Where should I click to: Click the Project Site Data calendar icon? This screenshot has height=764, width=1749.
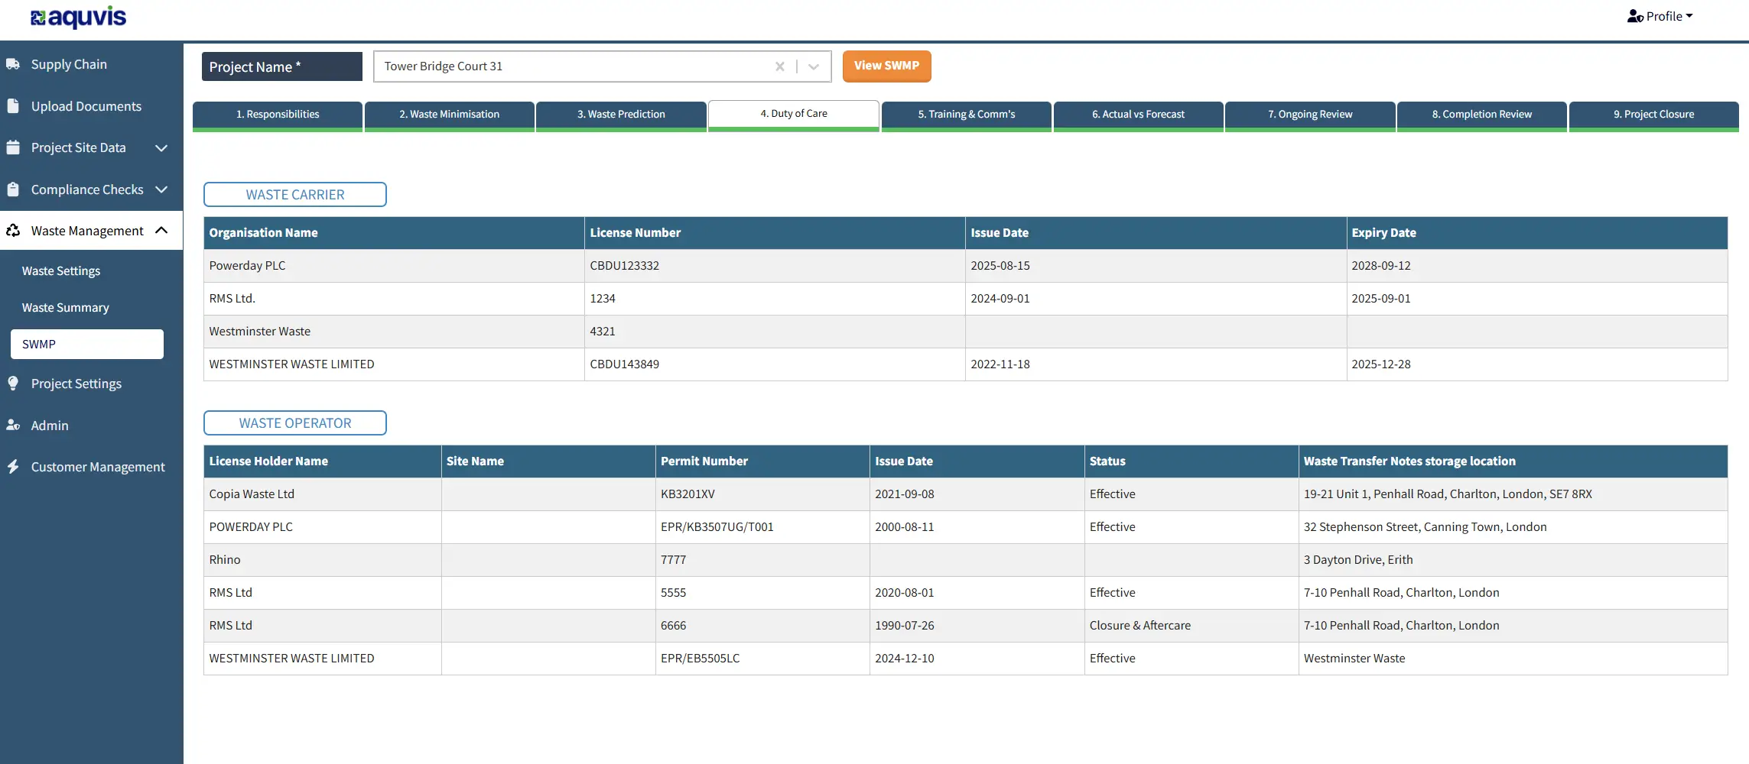(x=13, y=147)
